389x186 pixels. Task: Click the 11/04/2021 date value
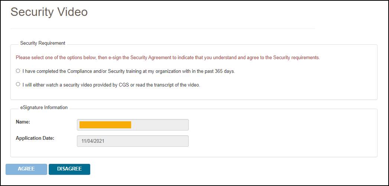(x=93, y=141)
